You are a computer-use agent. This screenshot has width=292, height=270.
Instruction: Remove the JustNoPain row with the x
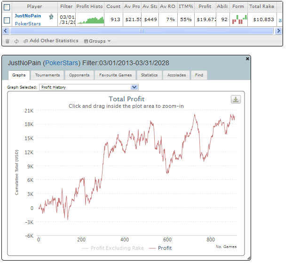(x=280, y=20)
